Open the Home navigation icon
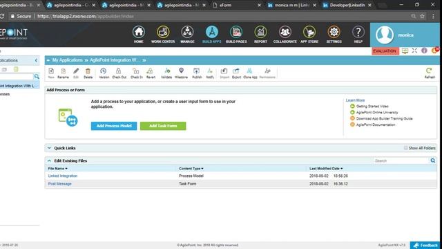Image resolution: width=442 pixels, height=249 pixels. tap(138, 33)
